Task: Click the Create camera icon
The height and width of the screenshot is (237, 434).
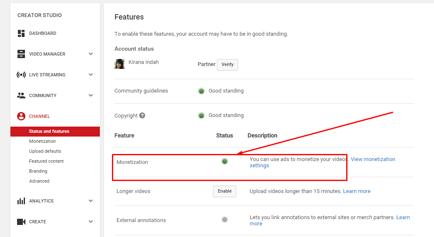Action: pos(21,222)
